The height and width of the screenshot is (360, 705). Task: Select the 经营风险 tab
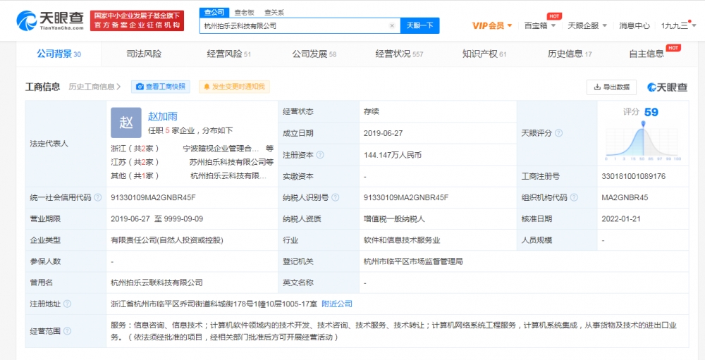[x=229, y=54]
